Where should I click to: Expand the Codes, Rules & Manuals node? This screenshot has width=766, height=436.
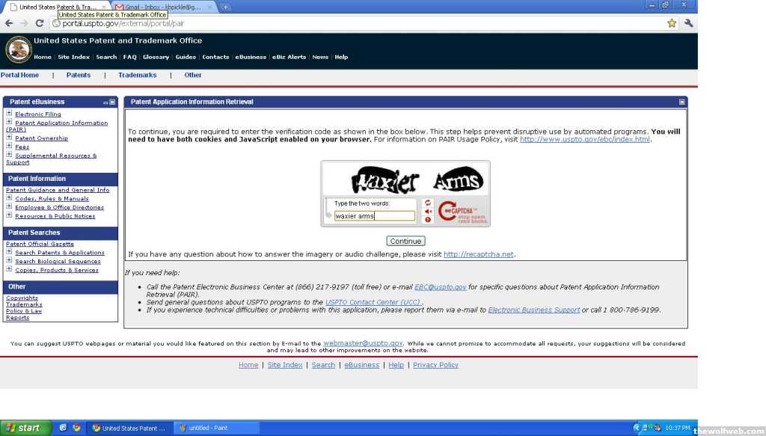click(9, 198)
